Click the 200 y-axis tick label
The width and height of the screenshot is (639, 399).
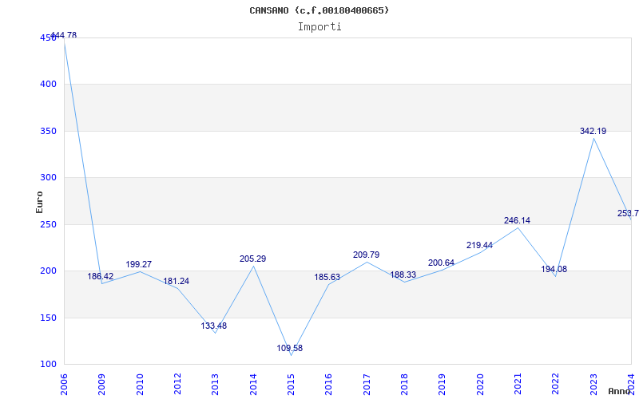coord(48,271)
